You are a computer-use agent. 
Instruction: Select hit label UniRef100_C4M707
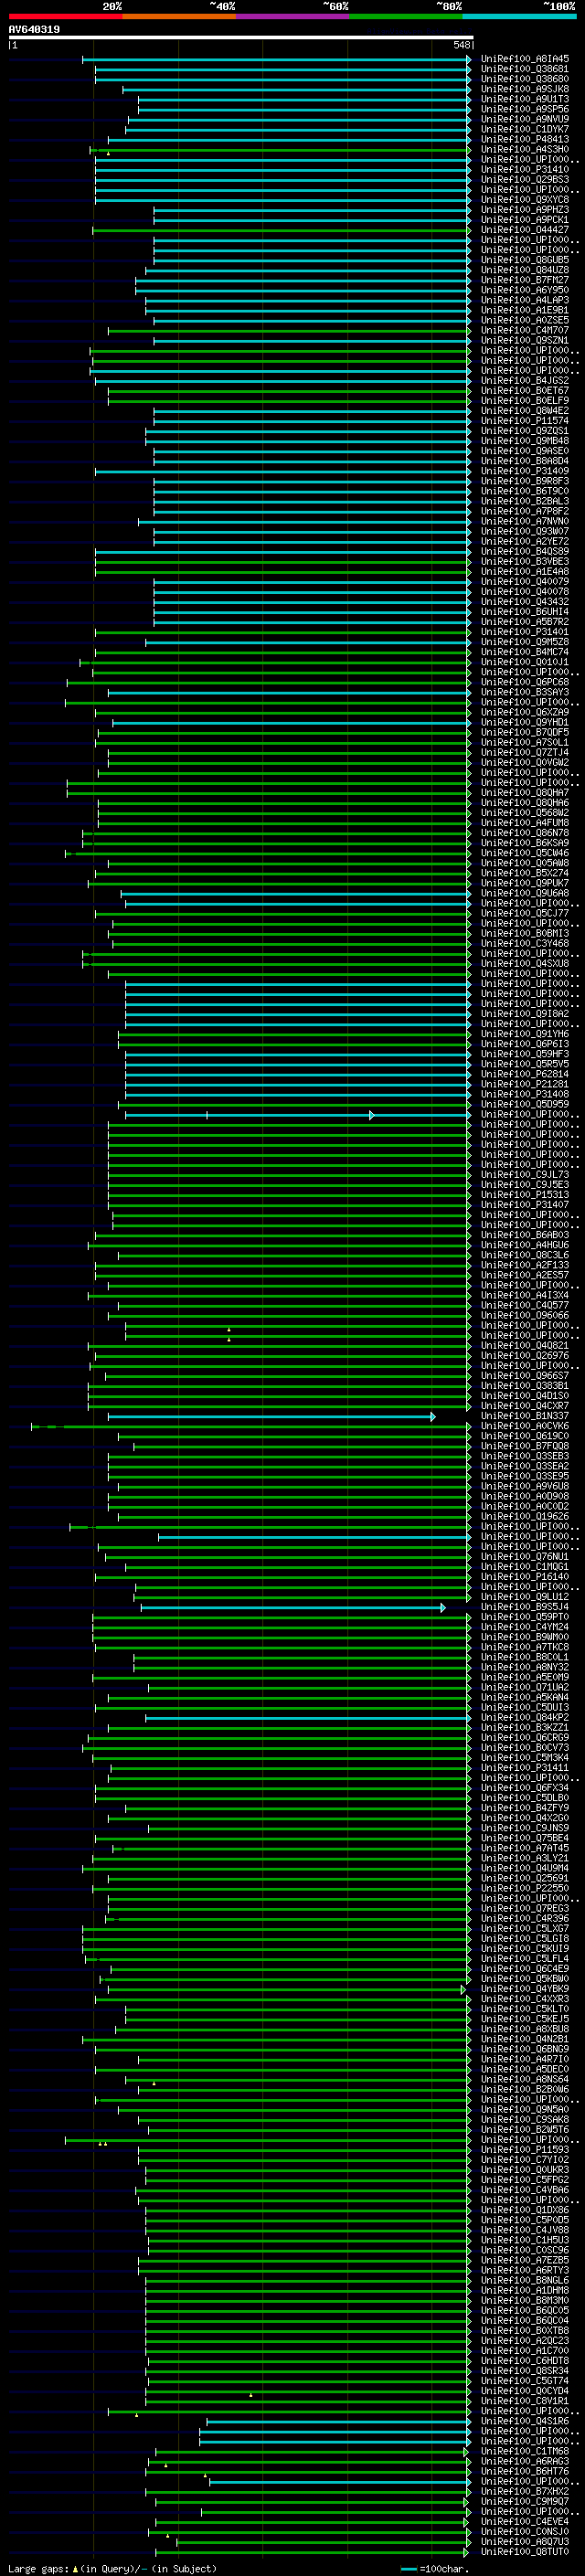point(525,330)
